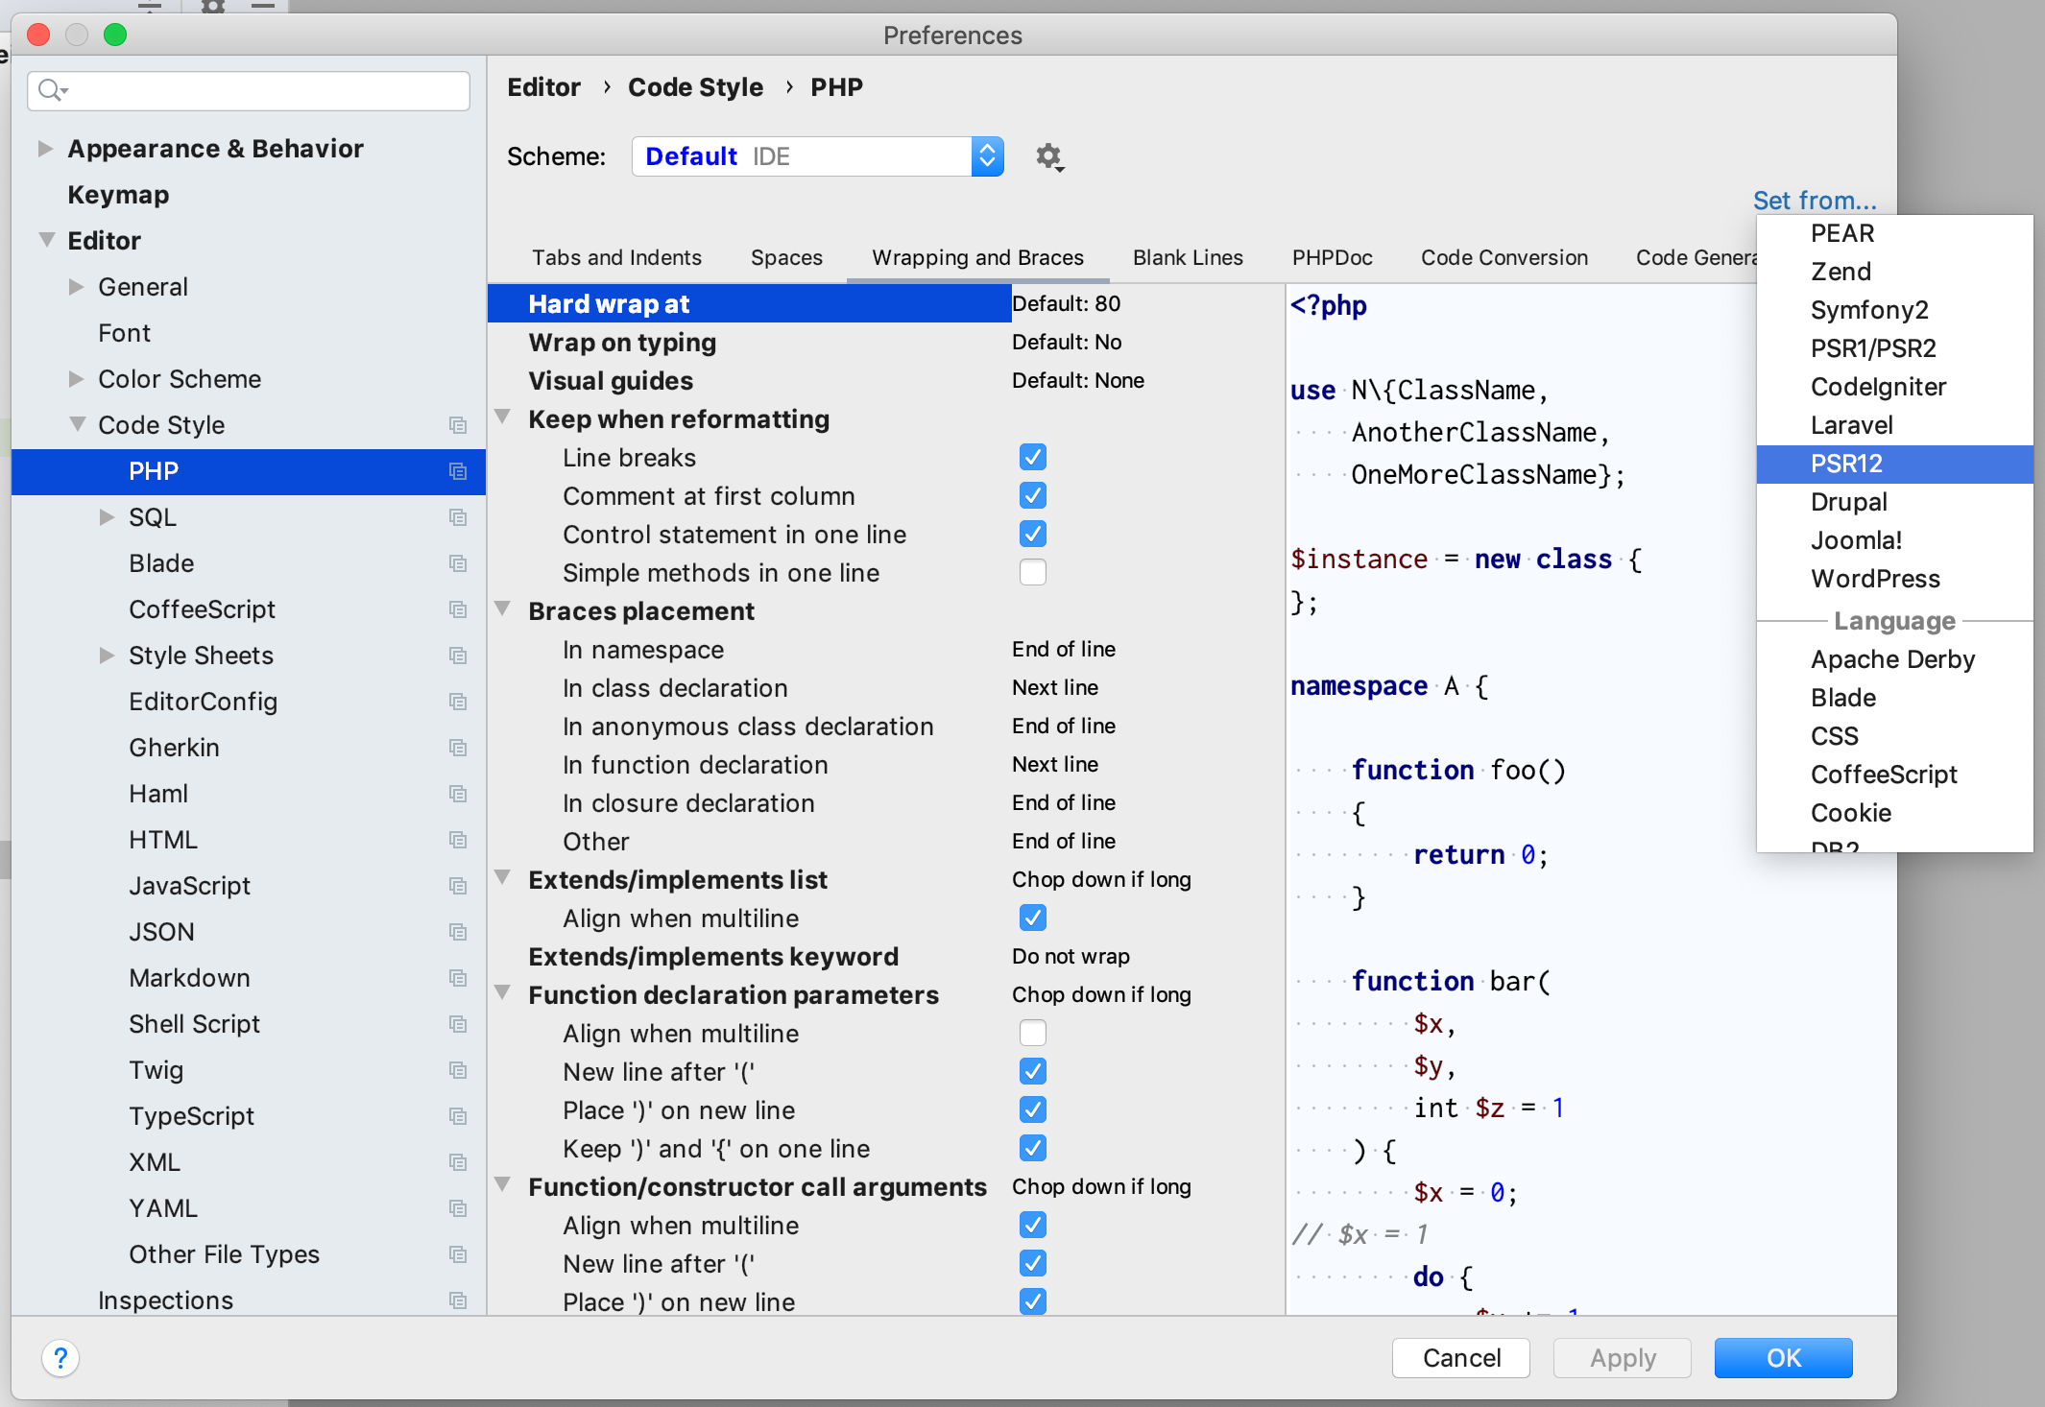Open the help question mark button
Screen dimensions: 2045x1407
[x=60, y=1358]
